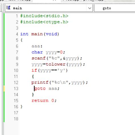Expand the main function dropdown arrow

[x=90, y=8]
